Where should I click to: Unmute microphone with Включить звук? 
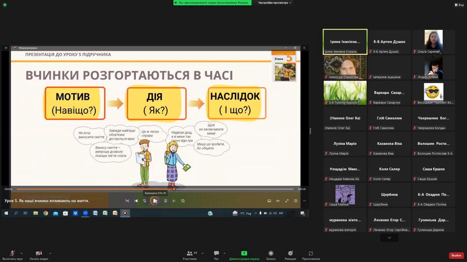pyautogui.click(x=12, y=255)
